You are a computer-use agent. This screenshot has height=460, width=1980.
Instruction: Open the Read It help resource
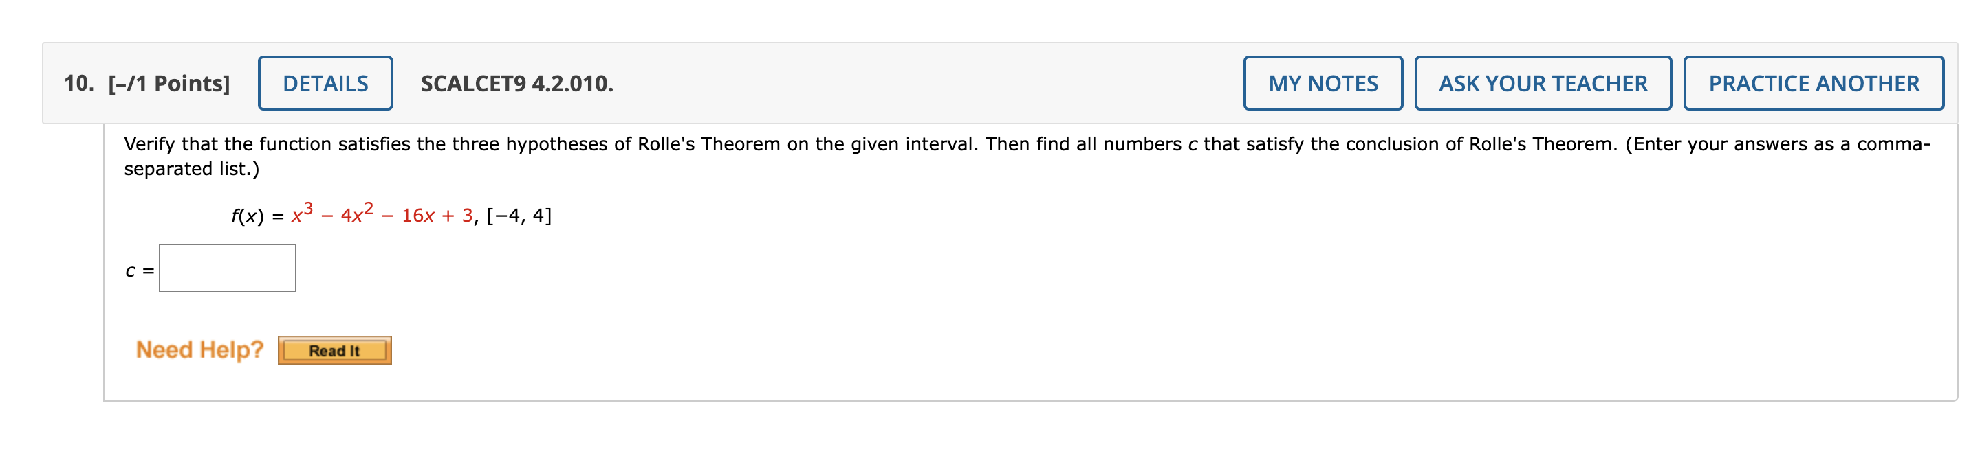[x=334, y=350]
